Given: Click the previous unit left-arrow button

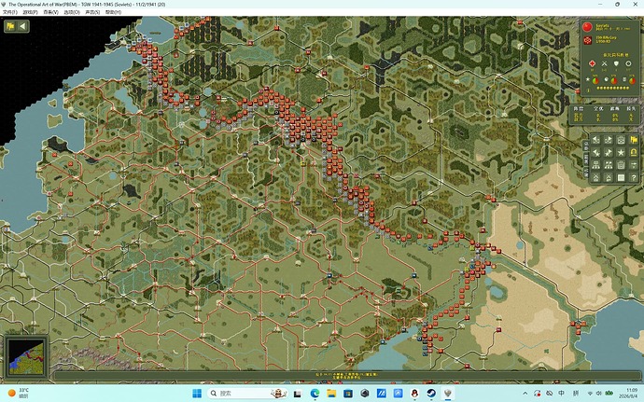Looking at the screenshot, I should point(596,140).
